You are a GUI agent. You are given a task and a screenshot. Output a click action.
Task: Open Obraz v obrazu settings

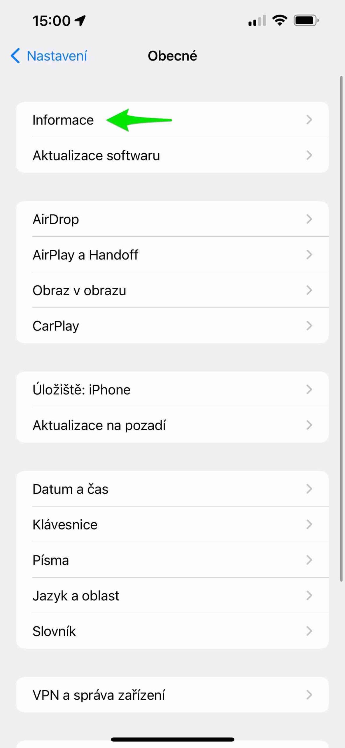point(79,290)
